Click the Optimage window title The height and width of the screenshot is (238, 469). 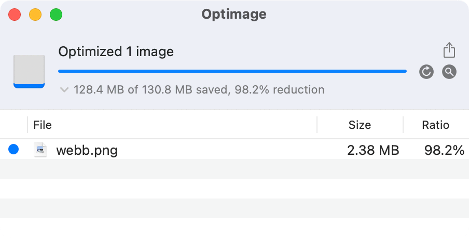[x=234, y=14]
